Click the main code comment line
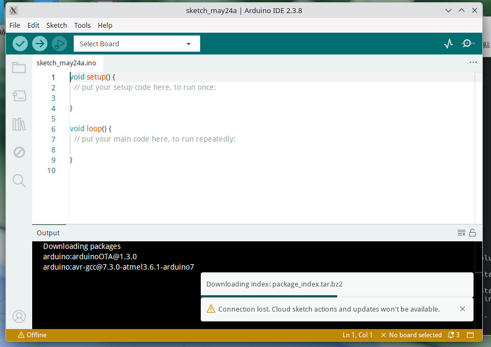 pyautogui.click(x=155, y=139)
